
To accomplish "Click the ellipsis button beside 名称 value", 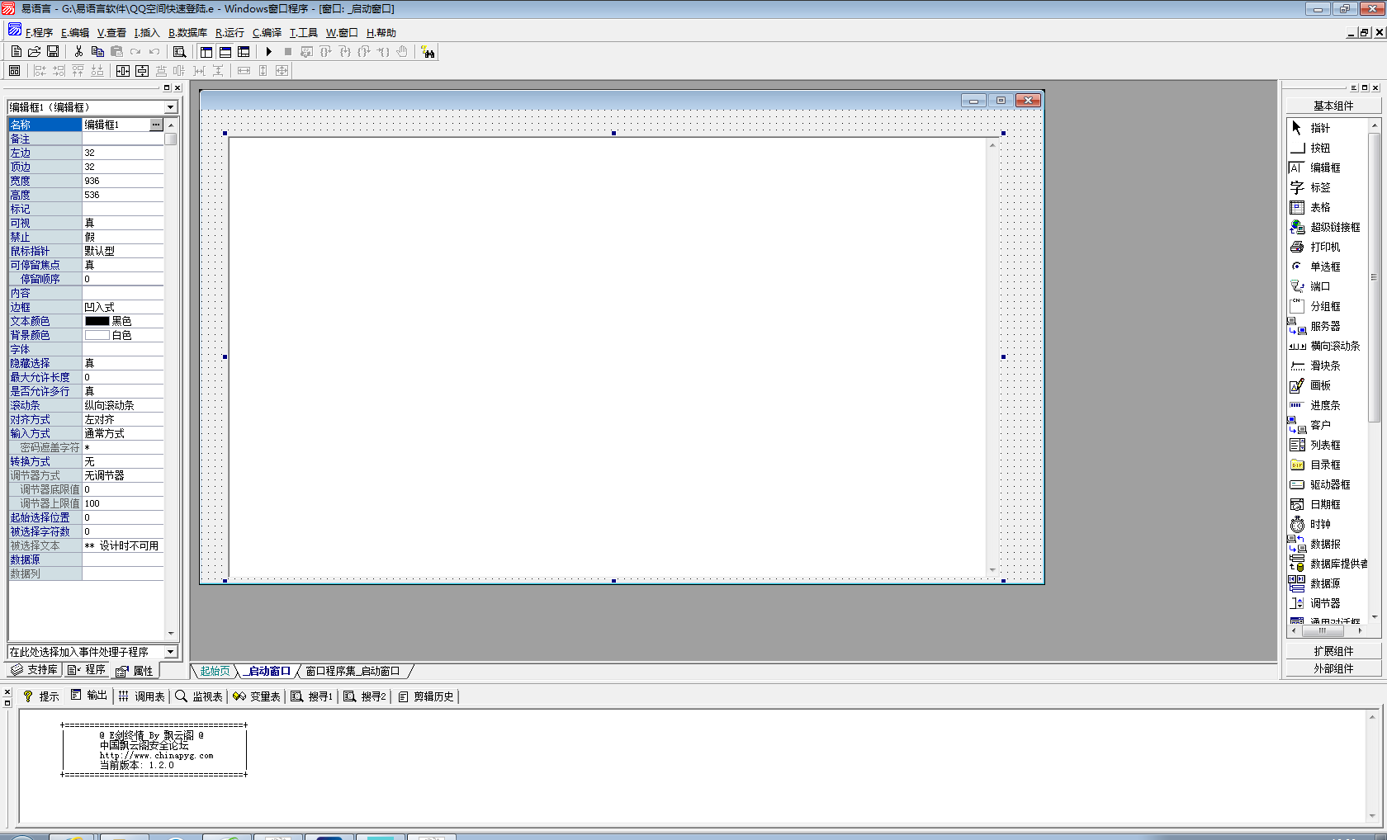I will pyautogui.click(x=156, y=125).
